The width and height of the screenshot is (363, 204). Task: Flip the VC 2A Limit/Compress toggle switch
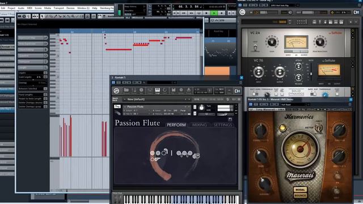(255, 47)
